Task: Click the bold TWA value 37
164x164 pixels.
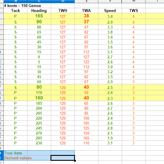Action: point(86,22)
